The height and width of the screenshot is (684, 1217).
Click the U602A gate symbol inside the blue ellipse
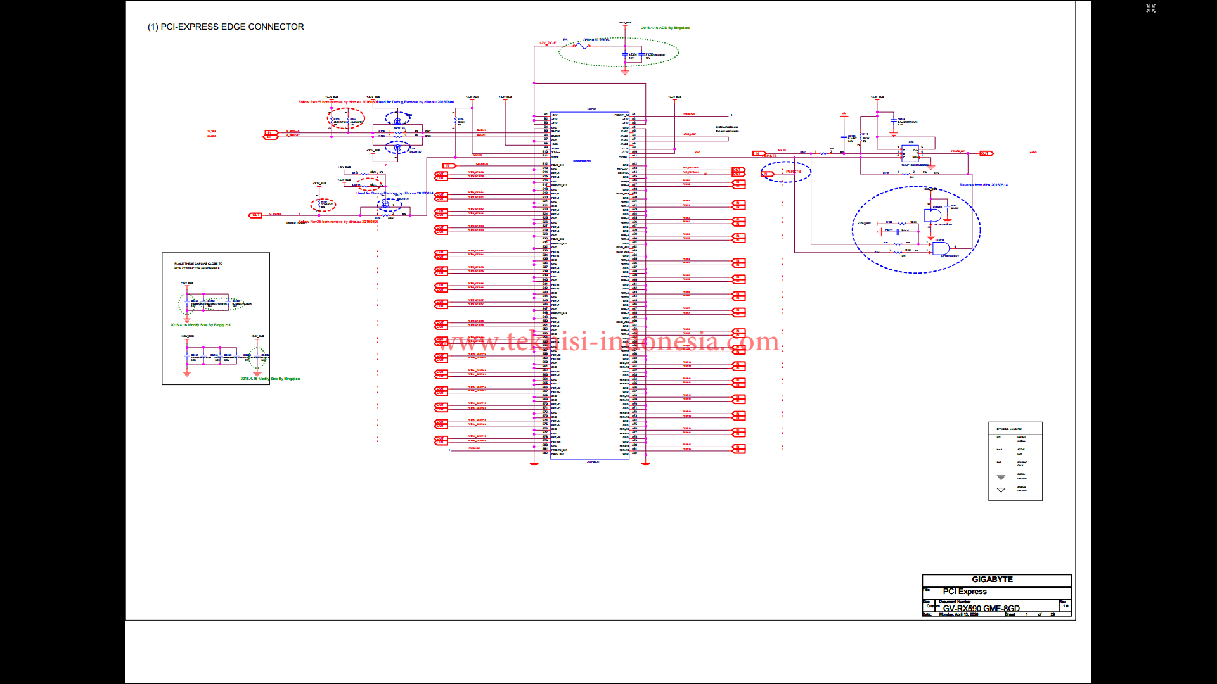click(x=941, y=248)
